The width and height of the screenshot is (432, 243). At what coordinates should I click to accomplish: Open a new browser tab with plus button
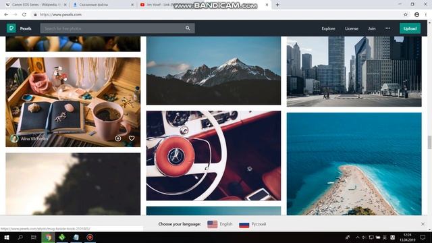(x=277, y=5)
